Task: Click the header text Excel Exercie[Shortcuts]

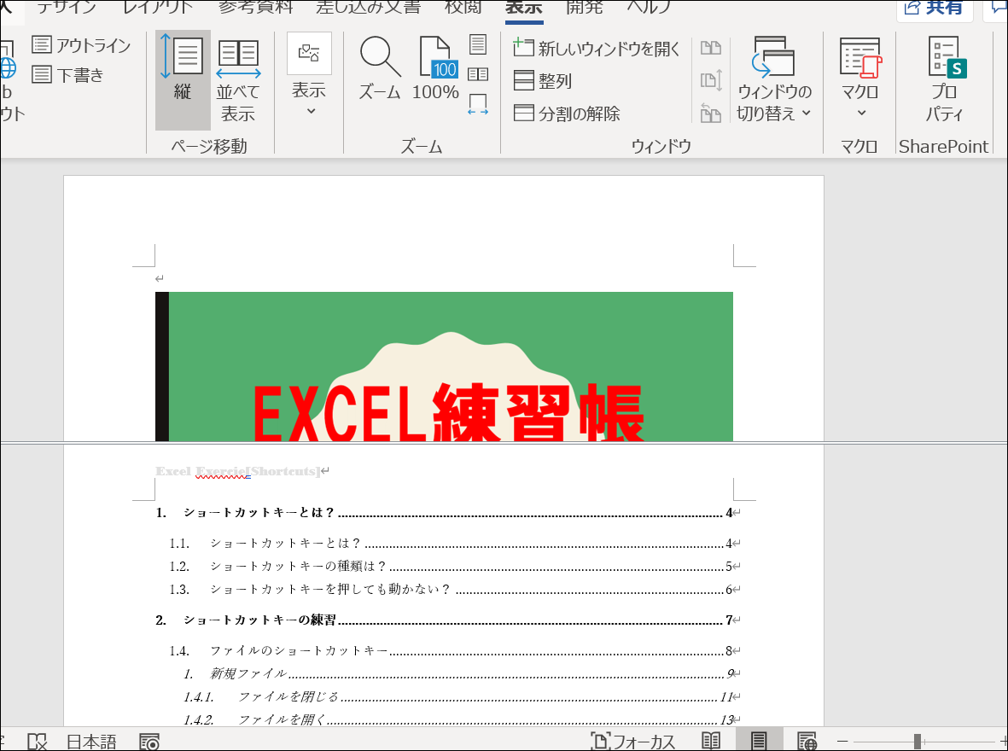Action: 238,471
